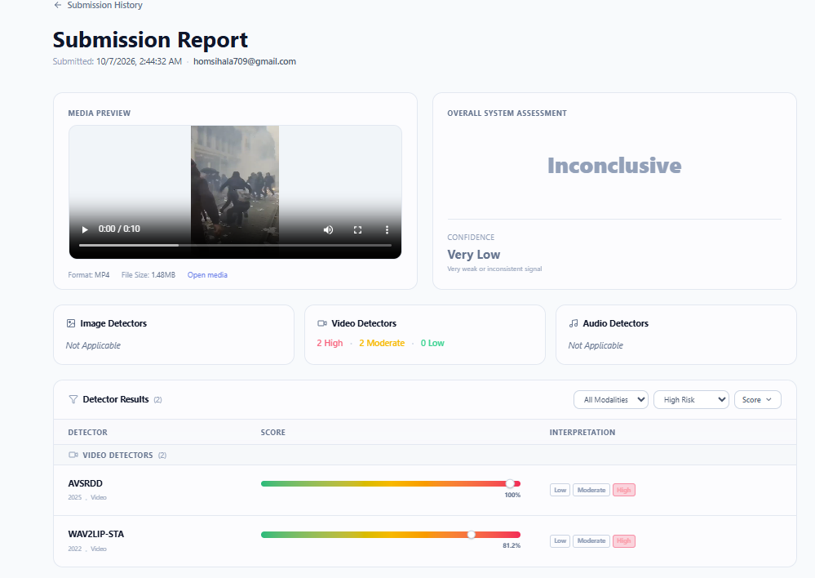Viewport: 815px width, 578px height.
Task: Open video in fullscreen
Action: point(357,229)
